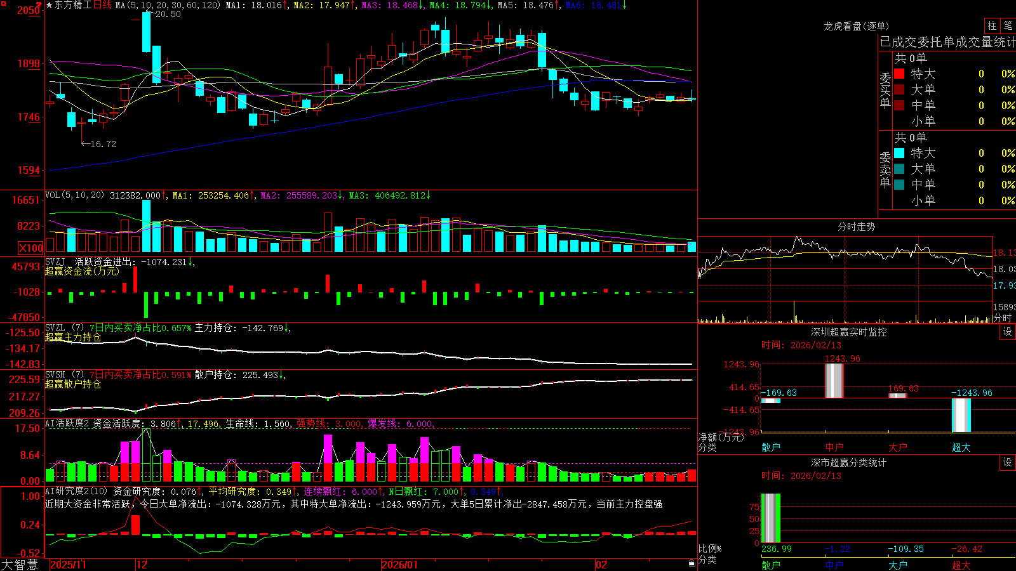Select the 02 month marker on the timeline
Screen dimensions: 1016x571
point(601,565)
